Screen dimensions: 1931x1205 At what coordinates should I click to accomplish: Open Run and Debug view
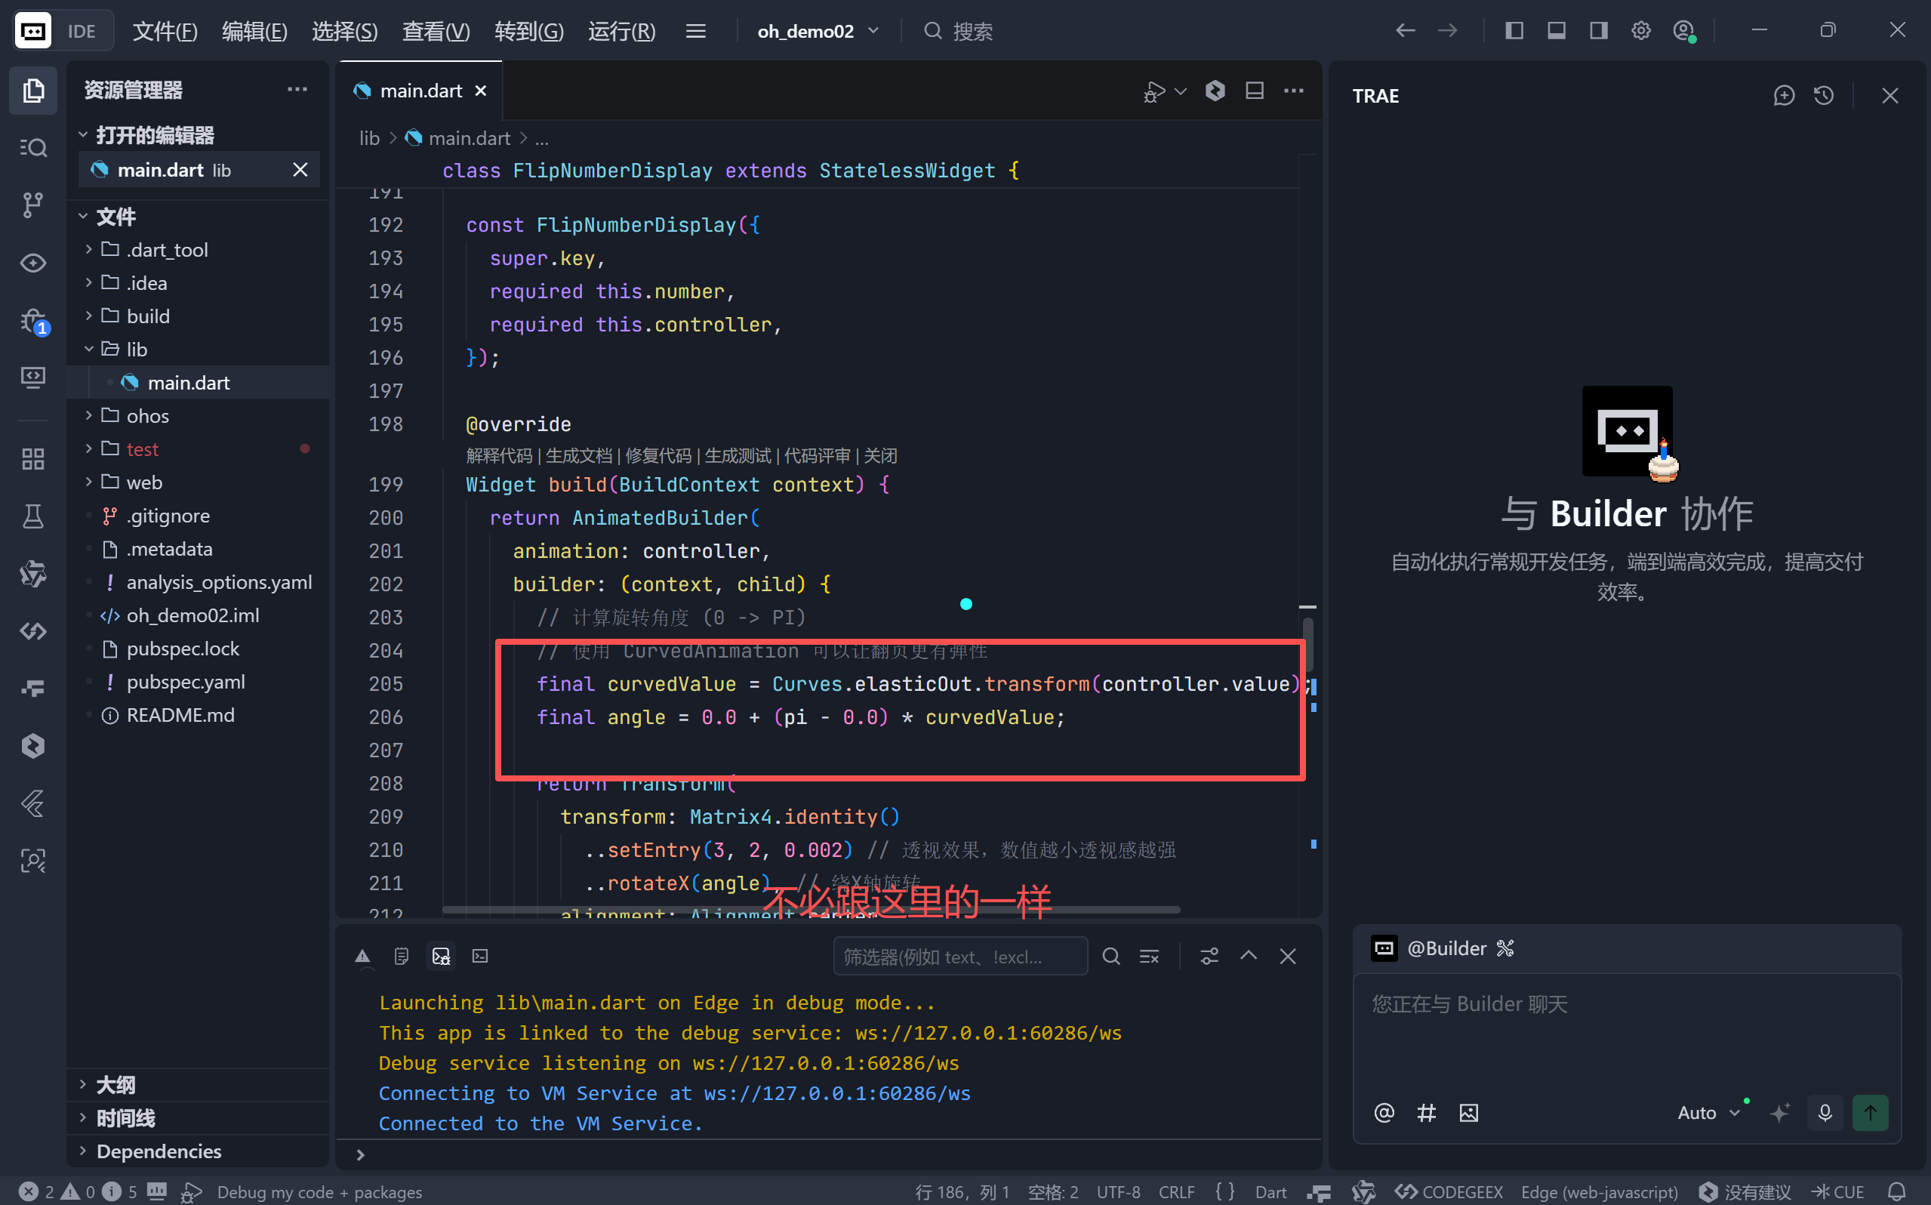point(32,320)
